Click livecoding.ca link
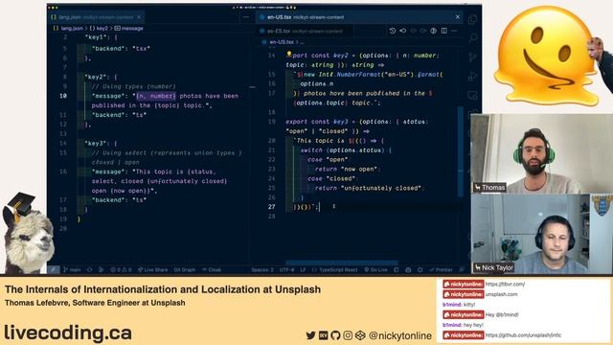Screen dimensions: 613x345 point(68,333)
